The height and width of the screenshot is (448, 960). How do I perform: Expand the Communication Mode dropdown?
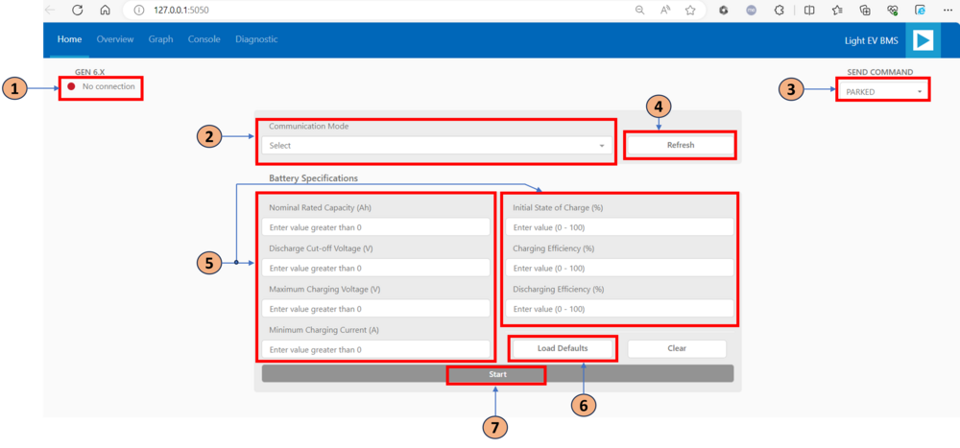(437, 146)
